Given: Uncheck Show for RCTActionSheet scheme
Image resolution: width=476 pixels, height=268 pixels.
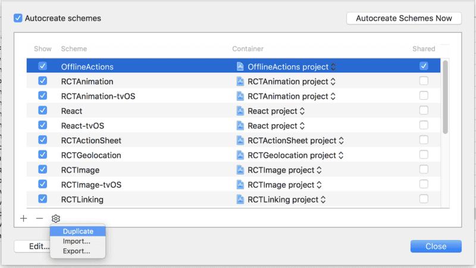Looking at the screenshot, I should tap(42, 140).
